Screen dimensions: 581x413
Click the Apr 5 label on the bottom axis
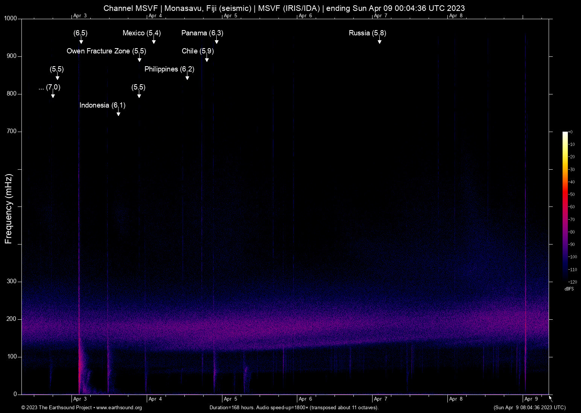point(230,399)
